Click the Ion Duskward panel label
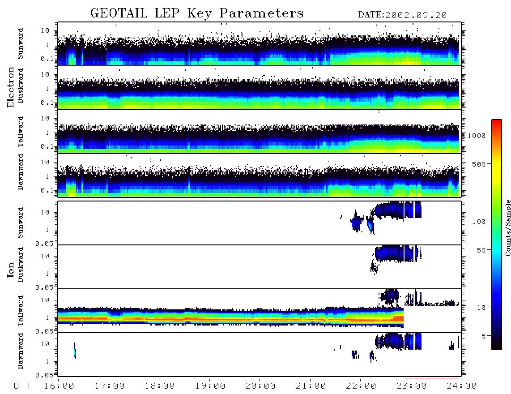This screenshot has width=511, height=394. pos(21,265)
